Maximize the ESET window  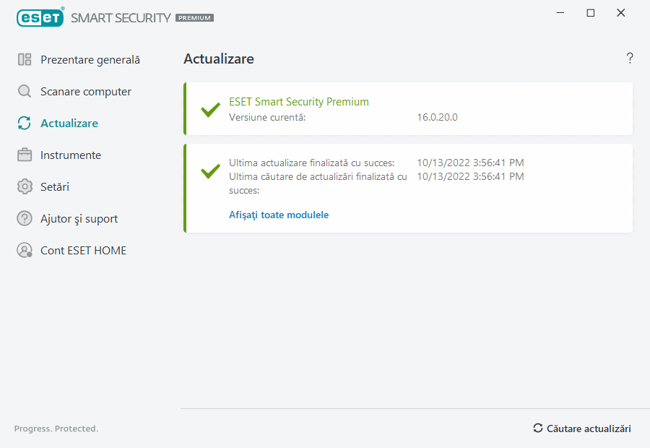pyautogui.click(x=591, y=12)
